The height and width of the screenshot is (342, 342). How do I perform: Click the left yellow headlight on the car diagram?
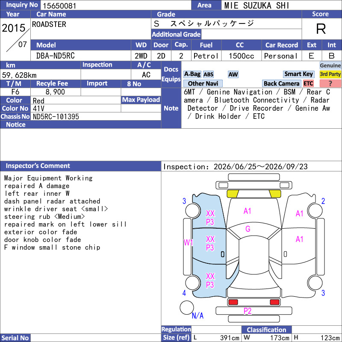pyautogui.click(x=233, y=194)
